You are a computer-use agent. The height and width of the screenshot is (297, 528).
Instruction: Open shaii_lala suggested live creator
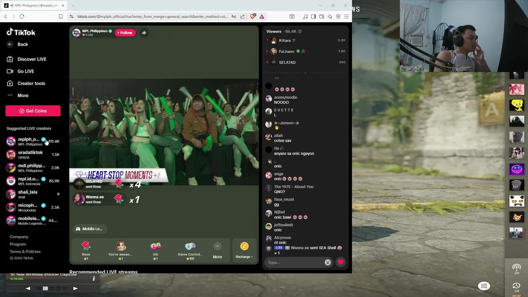[x=33, y=194]
